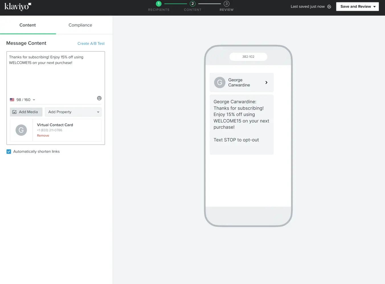The image size is (385, 284).
Task: Click the Review step circle
Action: (226, 4)
